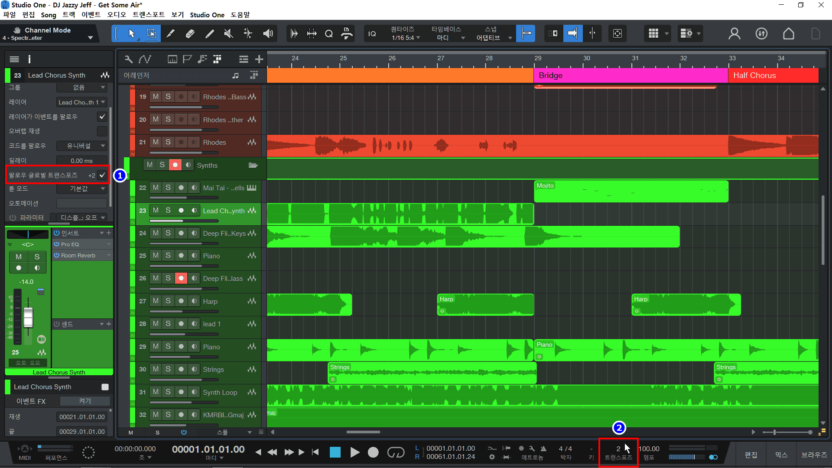Image resolution: width=832 pixels, height=468 pixels.
Task: Open the 스냅 어댑티브 dropdown
Action: tap(494, 37)
